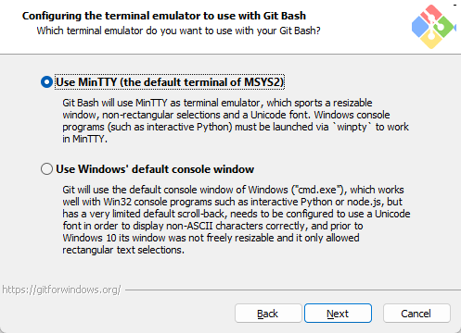Click the 'Use MinTTY (the default terminal of MSYS2)' label
The image size is (461, 333).
coord(170,82)
